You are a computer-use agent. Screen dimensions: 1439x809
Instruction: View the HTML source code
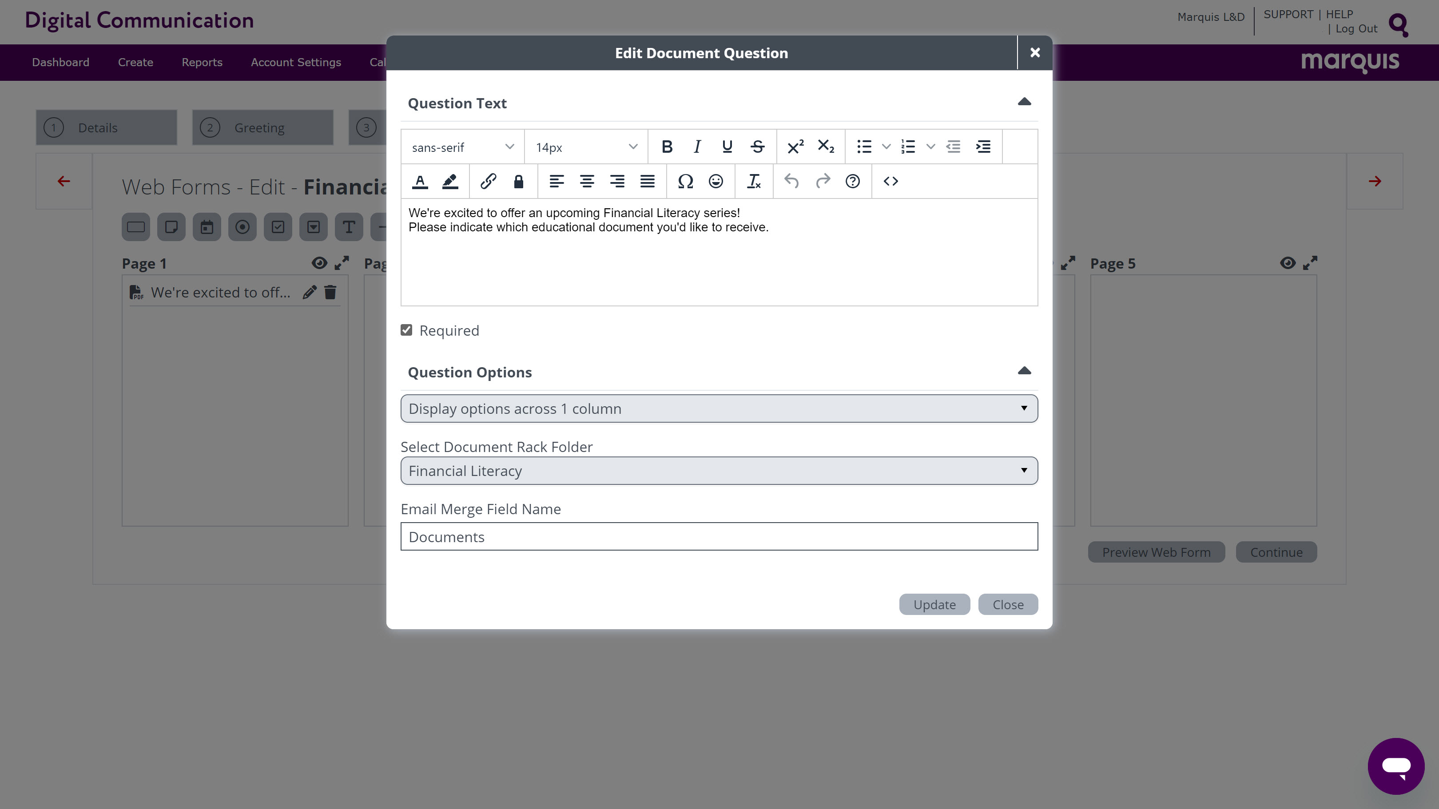891,182
